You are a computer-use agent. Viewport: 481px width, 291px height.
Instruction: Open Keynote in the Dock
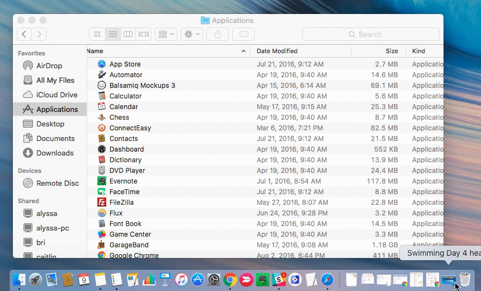click(x=165, y=279)
